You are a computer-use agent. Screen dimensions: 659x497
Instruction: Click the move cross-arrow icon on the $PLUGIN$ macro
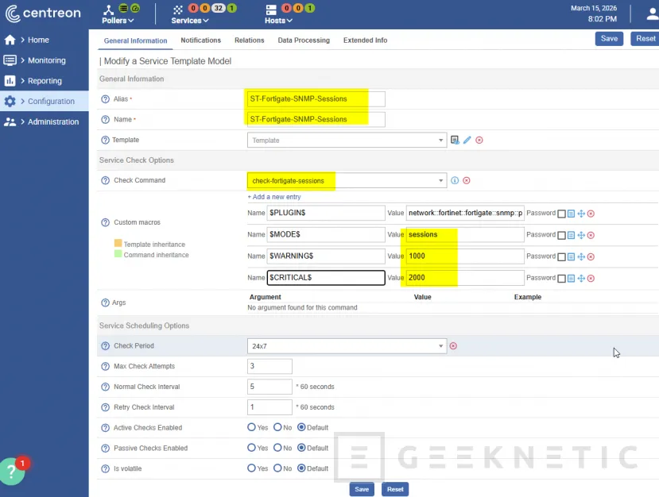[x=582, y=214]
